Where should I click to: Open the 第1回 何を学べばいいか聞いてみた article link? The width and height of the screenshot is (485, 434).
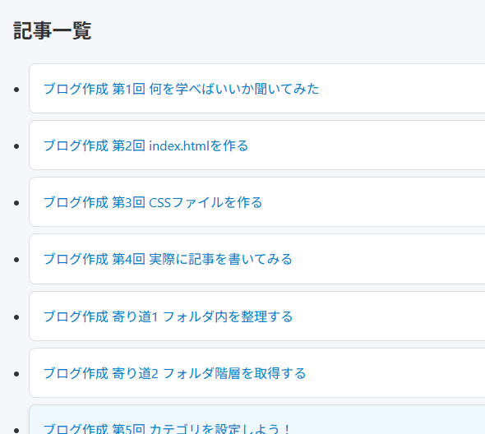[x=181, y=89]
